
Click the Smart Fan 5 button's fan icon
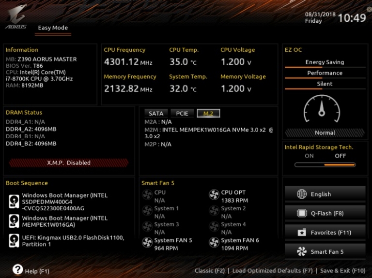[302, 252]
